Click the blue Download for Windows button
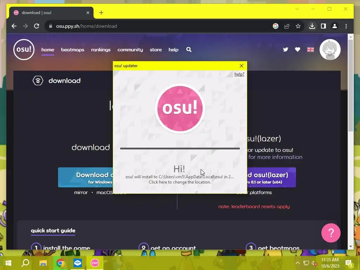The height and width of the screenshot is (270, 360). coord(85,177)
